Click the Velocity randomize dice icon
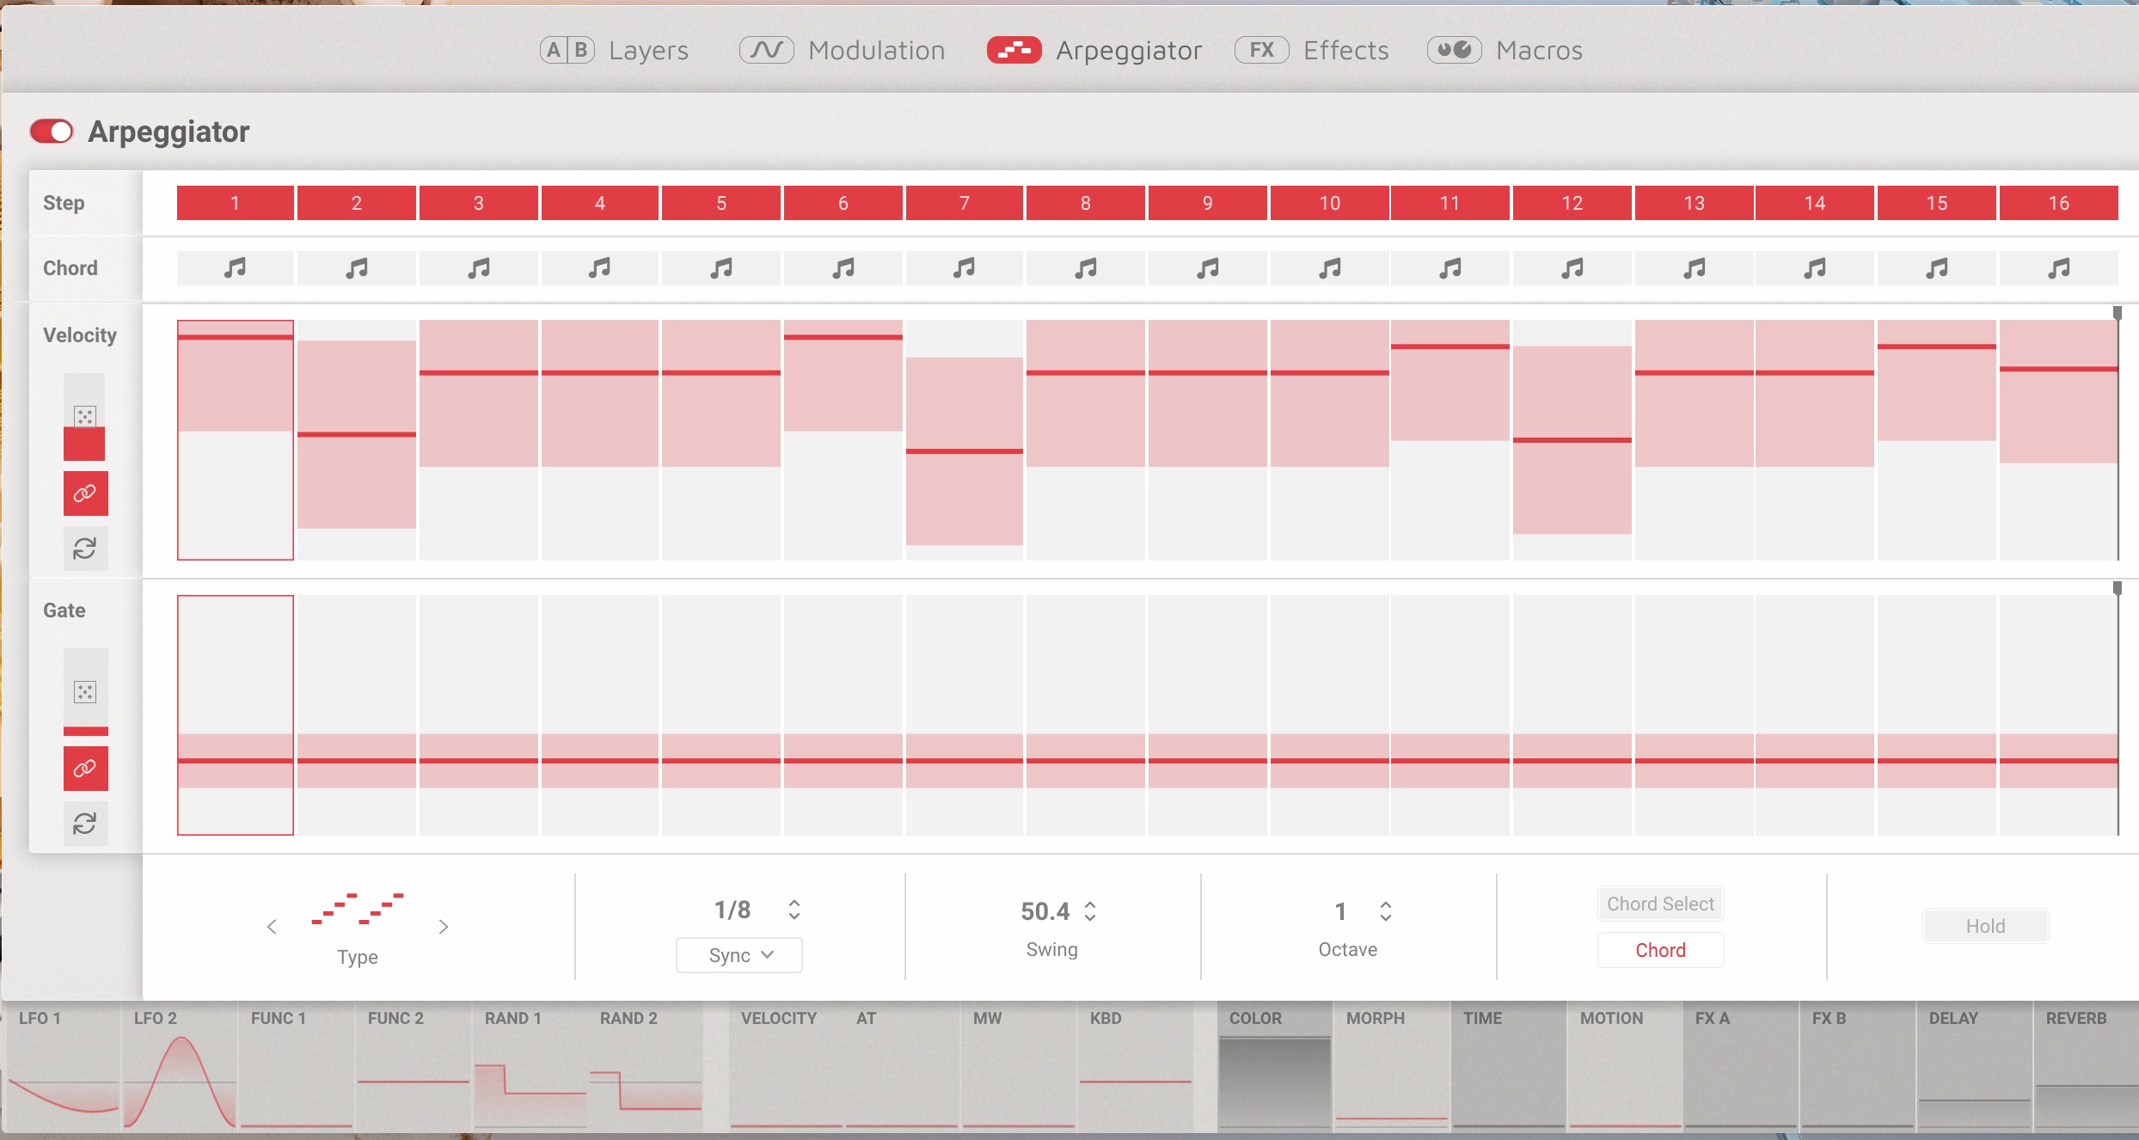The height and width of the screenshot is (1140, 2139). pos(84,417)
